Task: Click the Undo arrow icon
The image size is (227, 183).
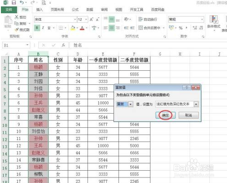Action: pos(22,2)
